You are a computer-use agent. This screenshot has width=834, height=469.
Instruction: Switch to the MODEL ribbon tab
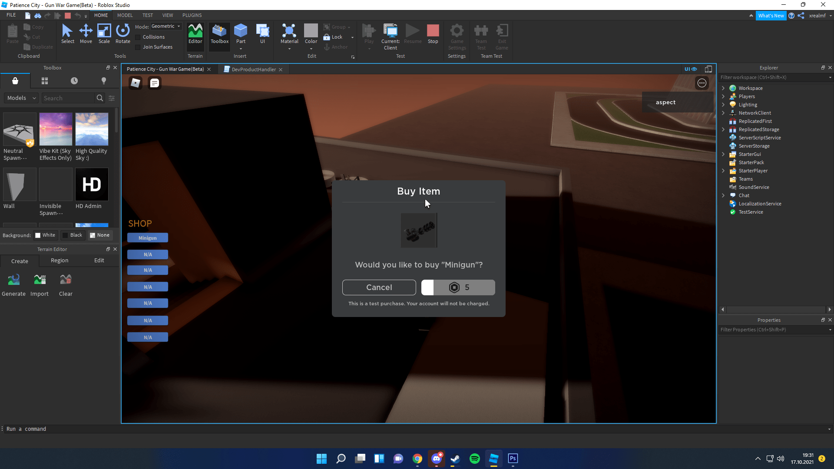coord(125,15)
